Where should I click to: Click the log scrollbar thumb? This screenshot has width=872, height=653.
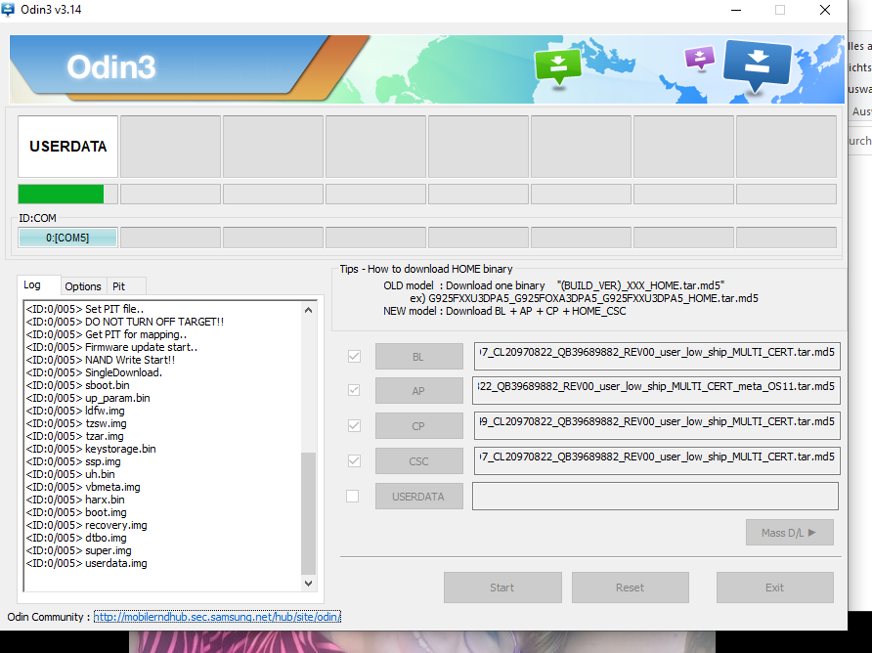[x=308, y=513]
